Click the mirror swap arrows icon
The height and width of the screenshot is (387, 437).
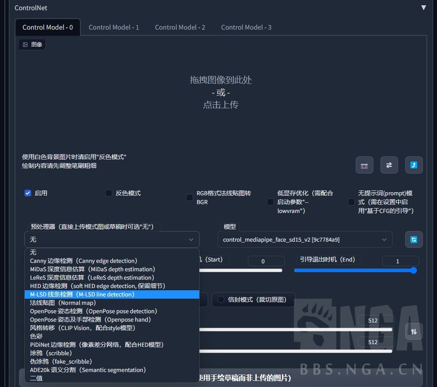tap(389, 165)
